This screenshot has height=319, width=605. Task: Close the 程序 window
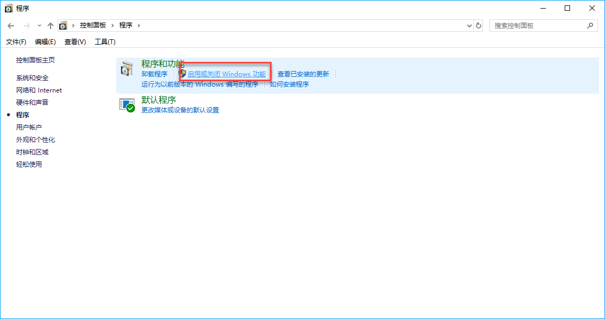point(592,8)
